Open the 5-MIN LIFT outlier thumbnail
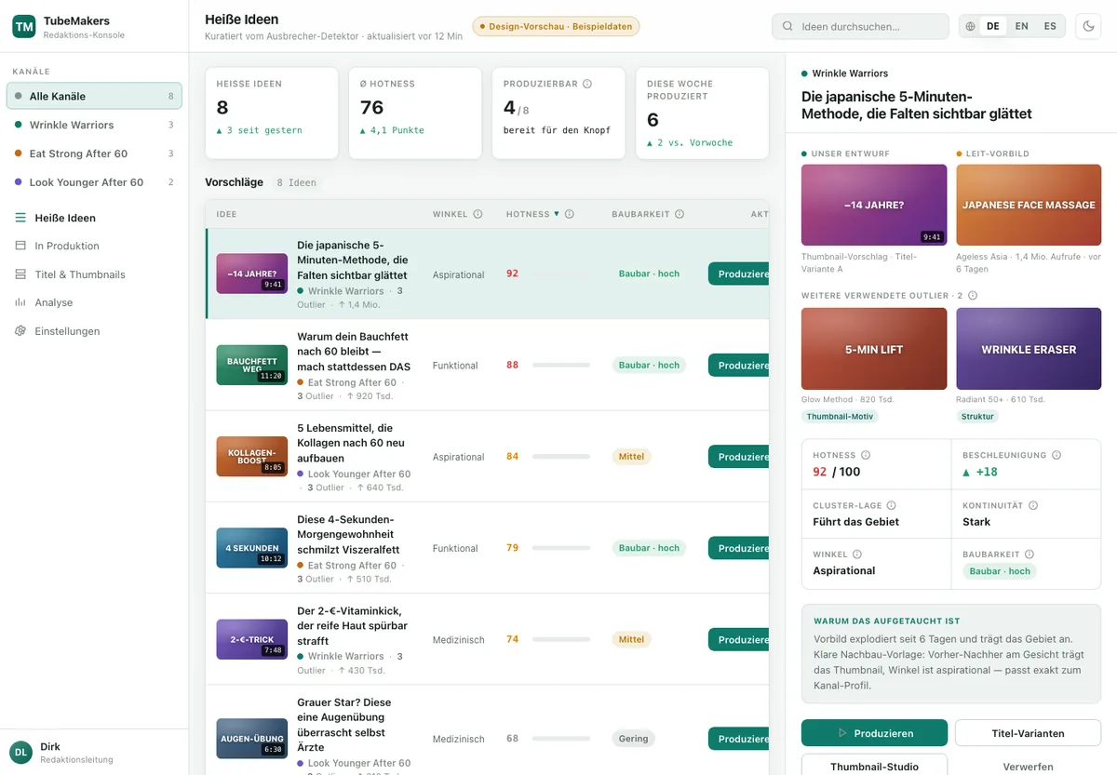1117x775 pixels. [874, 349]
